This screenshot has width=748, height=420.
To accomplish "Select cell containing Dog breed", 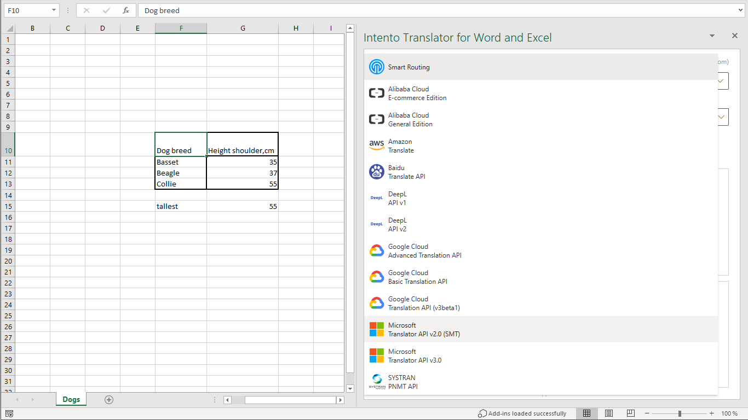I will 181,144.
